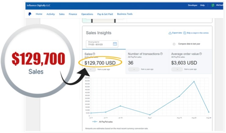Open the Pay & Get Paid menu

pyautogui.click(x=105, y=14)
